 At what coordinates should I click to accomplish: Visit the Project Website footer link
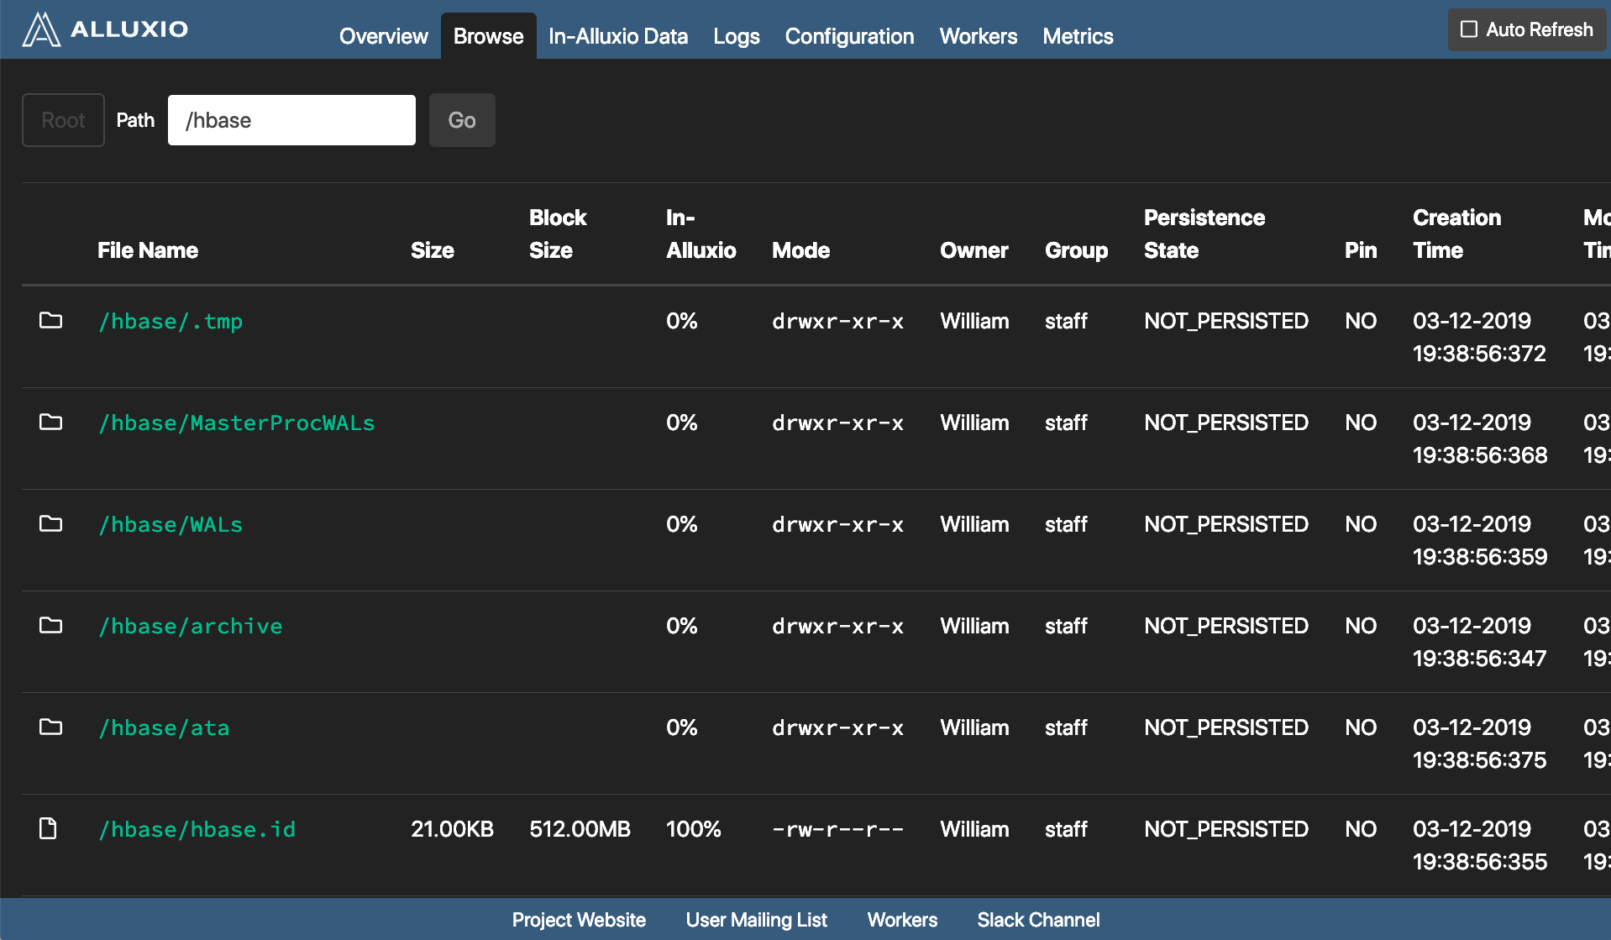click(x=579, y=920)
